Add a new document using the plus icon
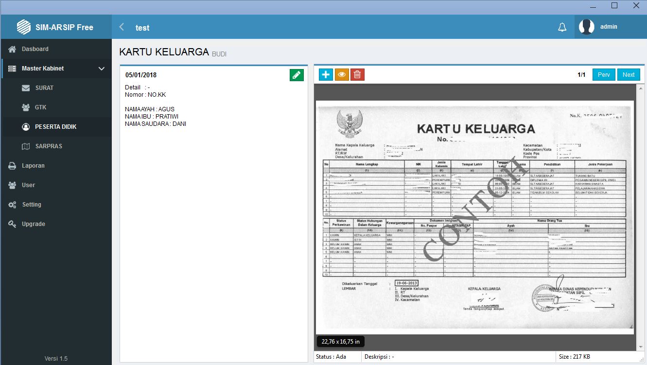Screen dimensions: 647x365 (326, 74)
